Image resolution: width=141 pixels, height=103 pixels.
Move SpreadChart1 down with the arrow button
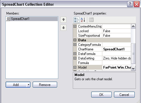point(63,28)
